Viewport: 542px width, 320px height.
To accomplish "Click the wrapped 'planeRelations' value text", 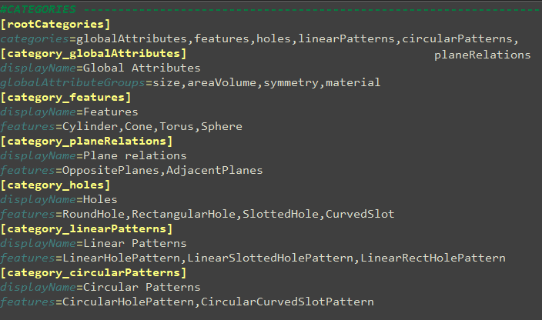I will pyautogui.click(x=482, y=55).
